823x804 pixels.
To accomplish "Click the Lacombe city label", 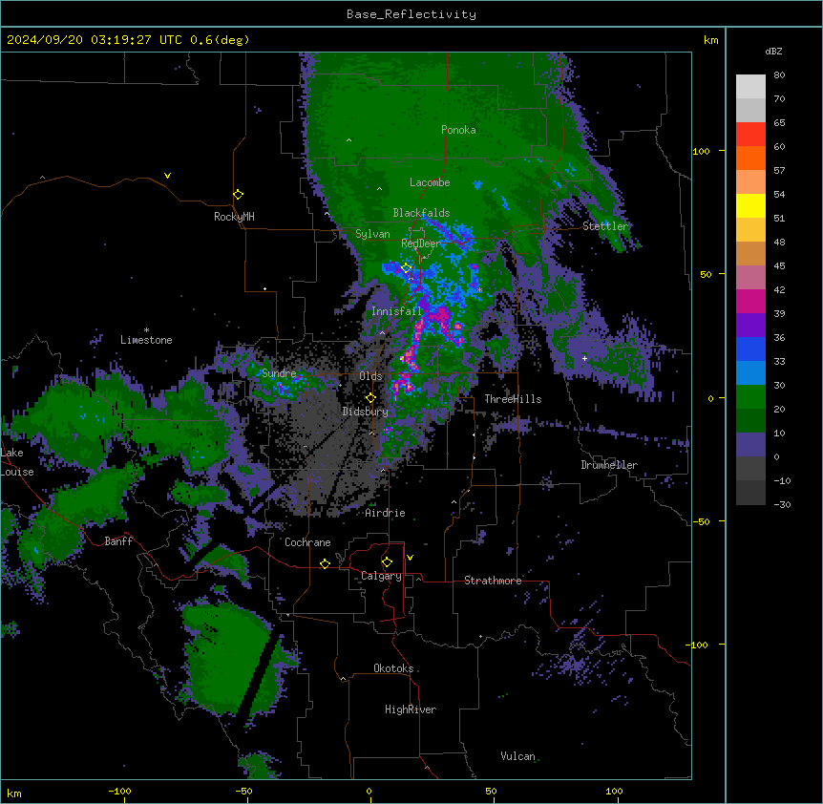I will coord(430,182).
